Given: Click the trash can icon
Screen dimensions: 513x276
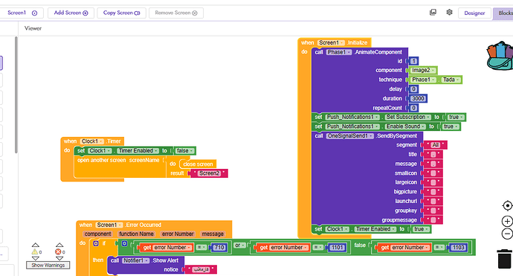Looking at the screenshot, I should [504, 259].
